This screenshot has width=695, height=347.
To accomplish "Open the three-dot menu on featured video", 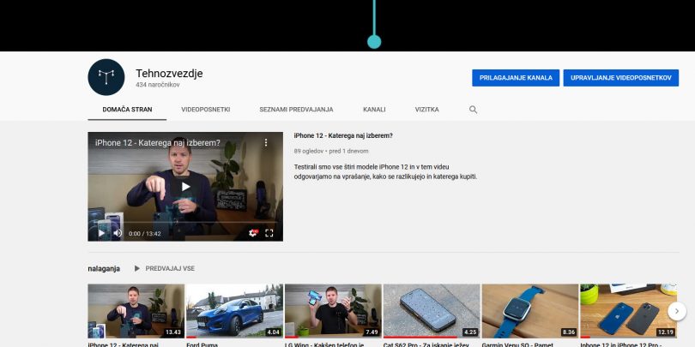I will coord(266,142).
